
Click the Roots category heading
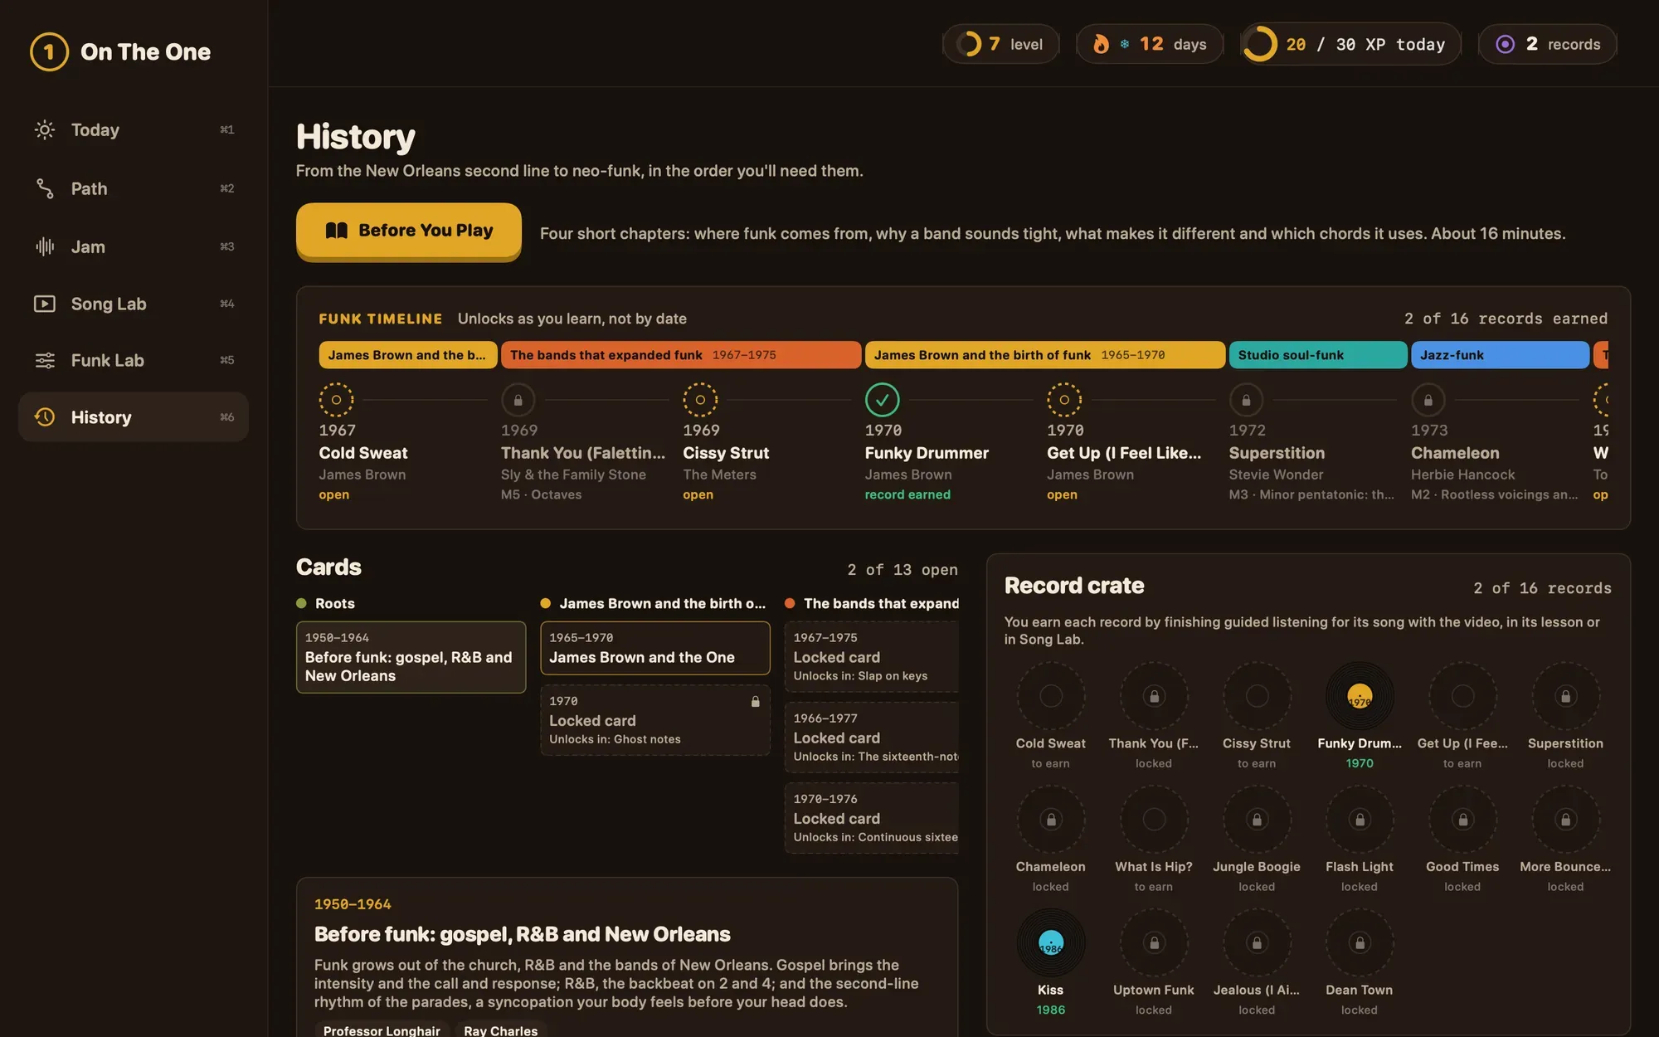coord(334,604)
